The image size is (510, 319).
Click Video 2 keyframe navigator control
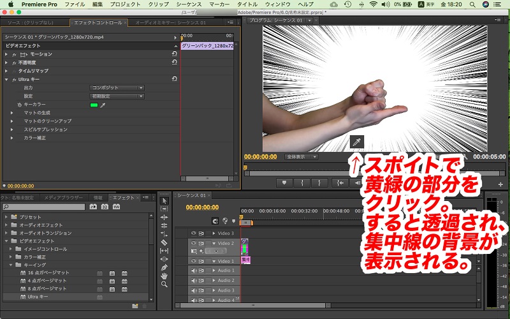pos(215,251)
